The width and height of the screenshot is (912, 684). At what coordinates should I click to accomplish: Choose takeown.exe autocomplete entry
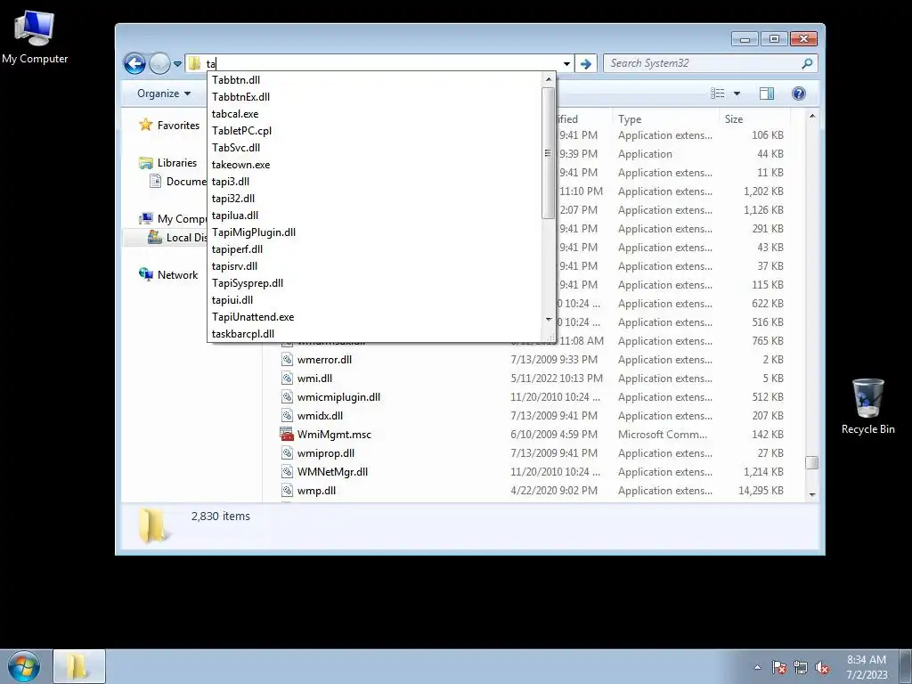[375, 165]
